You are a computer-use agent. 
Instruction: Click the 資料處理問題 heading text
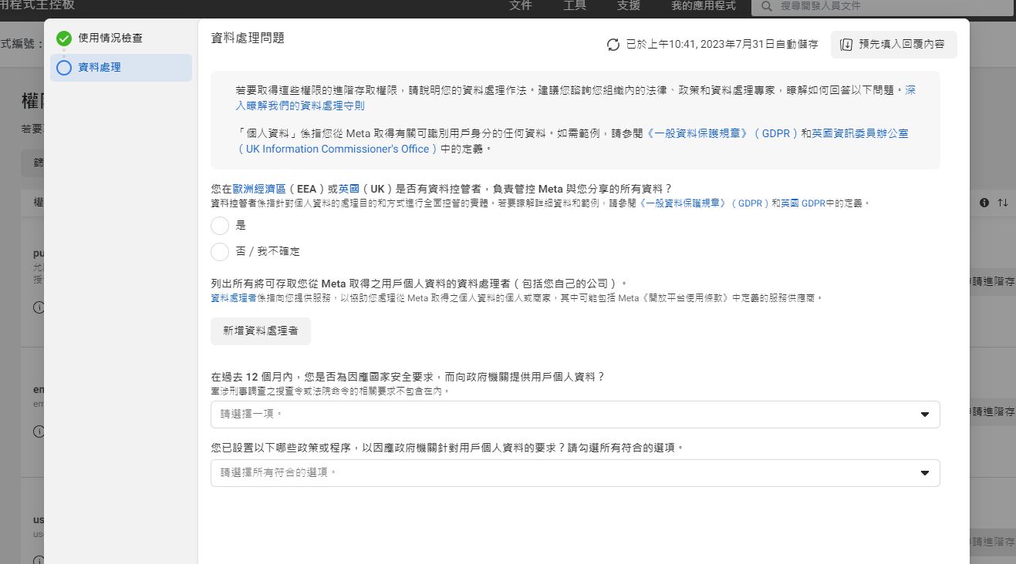point(248,38)
